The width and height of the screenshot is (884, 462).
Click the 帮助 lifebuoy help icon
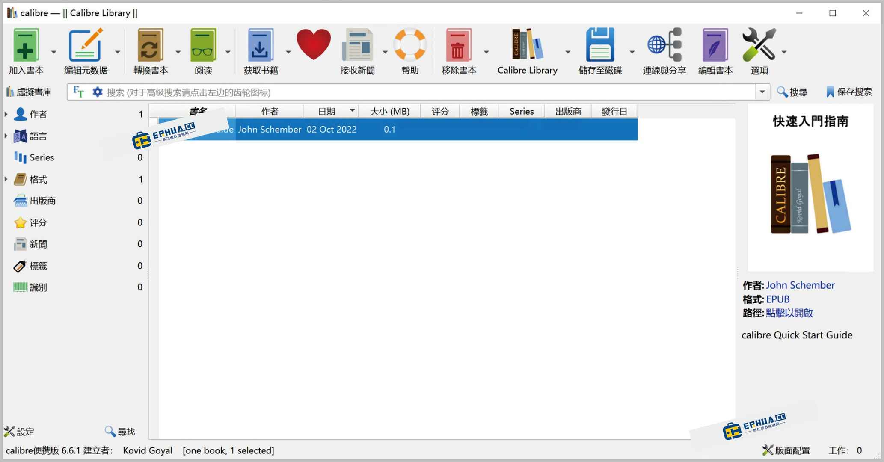point(410,45)
